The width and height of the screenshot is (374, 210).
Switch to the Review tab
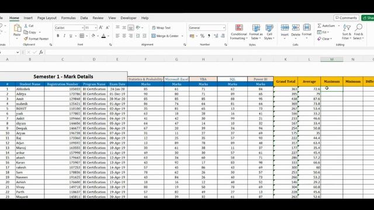[x=98, y=18]
